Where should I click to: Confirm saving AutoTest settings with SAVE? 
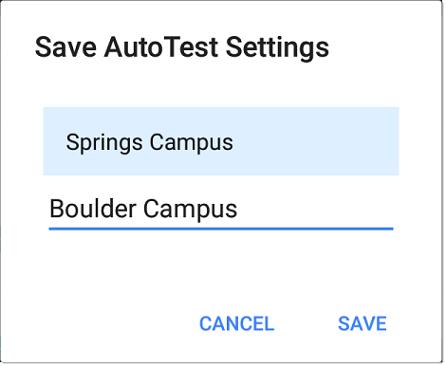click(x=362, y=323)
